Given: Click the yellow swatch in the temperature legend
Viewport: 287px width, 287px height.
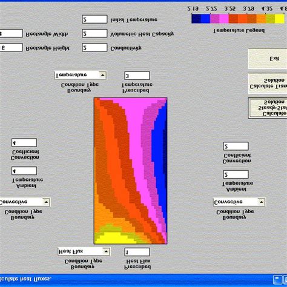Looking at the screenshot, I should tap(280, 19).
